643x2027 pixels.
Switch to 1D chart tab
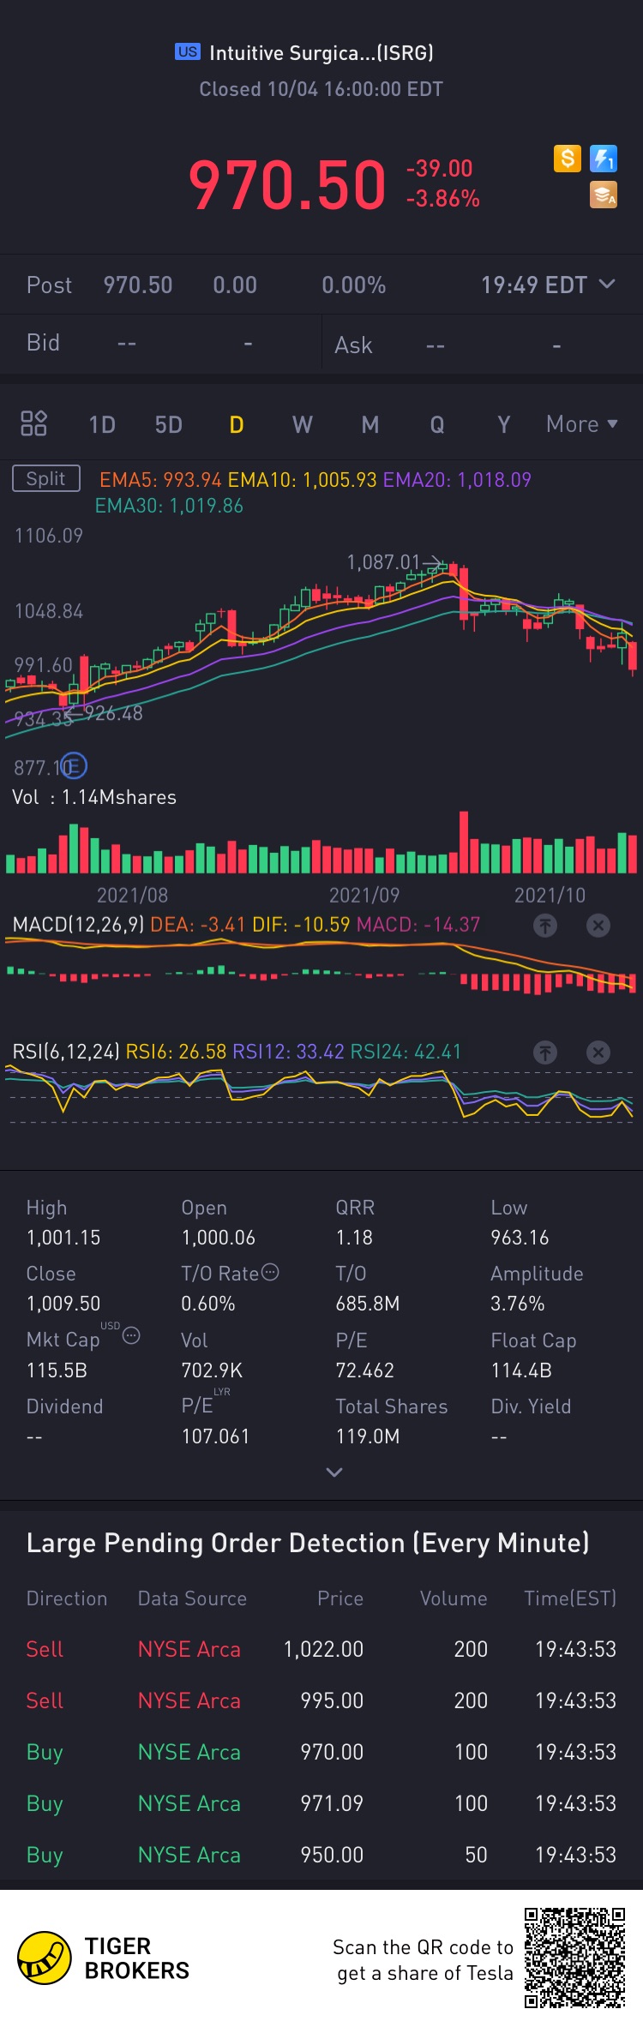[102, 425]
